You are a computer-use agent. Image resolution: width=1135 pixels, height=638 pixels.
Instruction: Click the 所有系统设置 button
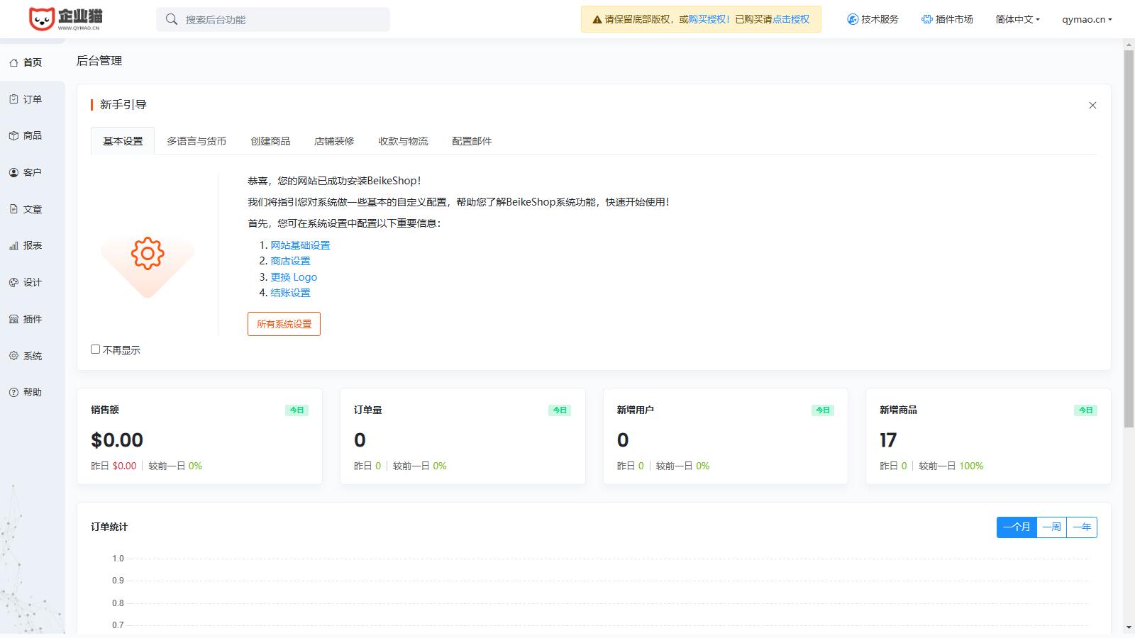pos(284,324)
